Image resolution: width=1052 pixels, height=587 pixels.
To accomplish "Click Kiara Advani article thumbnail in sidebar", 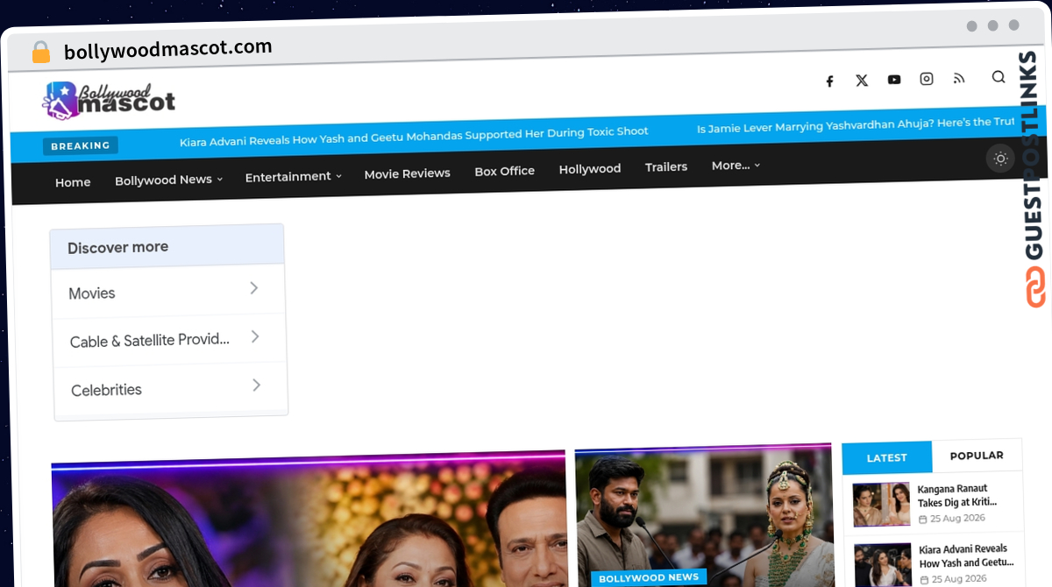I will 884,565.
